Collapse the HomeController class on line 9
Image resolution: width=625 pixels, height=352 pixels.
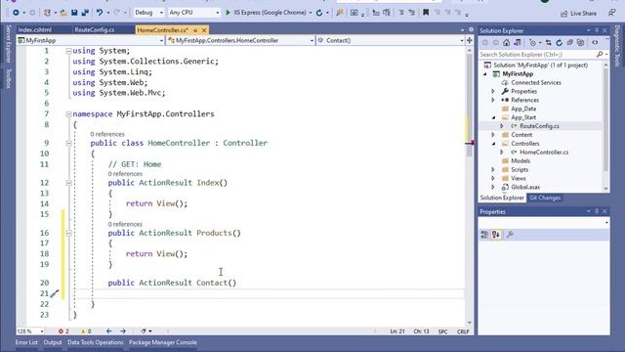pos(68,144)
